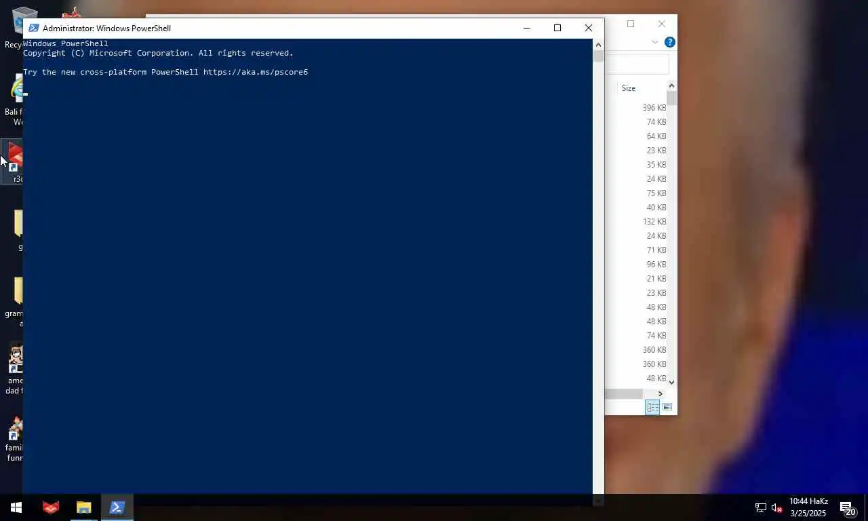Close the File Explorer window

(662, 24)
